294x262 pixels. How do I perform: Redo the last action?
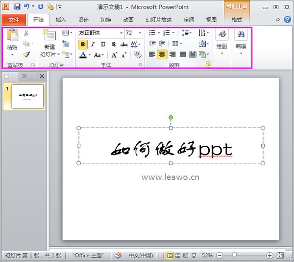click(41, 7)
